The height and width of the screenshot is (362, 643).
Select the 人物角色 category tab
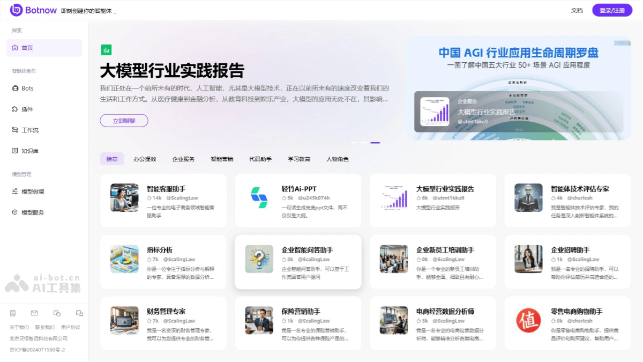pyautogui.click(x=338, y=159)
